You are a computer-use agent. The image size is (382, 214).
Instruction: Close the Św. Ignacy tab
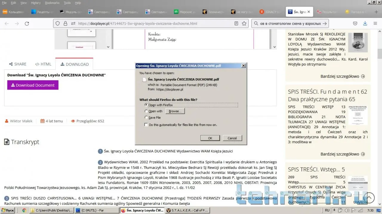point(309,12)
